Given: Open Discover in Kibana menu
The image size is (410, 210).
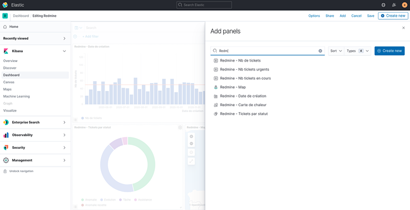Looking at the screenshot, I should point(9,68).
